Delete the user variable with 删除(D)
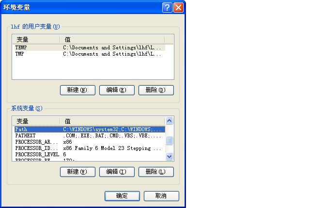310x208 pixels. [x=156, y=90]
